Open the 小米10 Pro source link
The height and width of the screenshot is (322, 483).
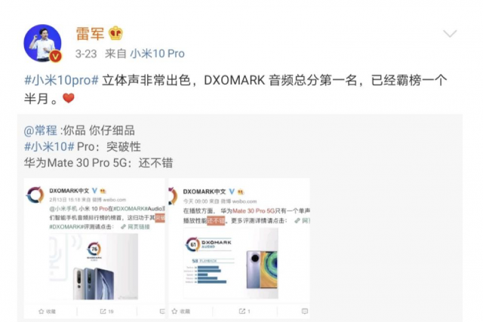tap(158, 54)
